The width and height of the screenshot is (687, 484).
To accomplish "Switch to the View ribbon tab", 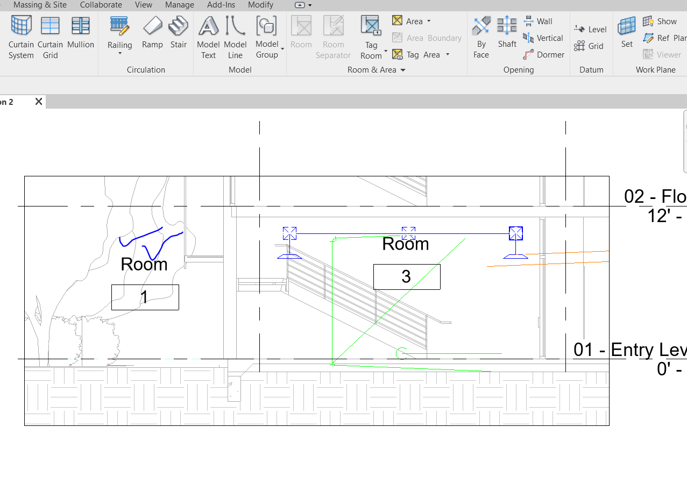I will point(144,5).
